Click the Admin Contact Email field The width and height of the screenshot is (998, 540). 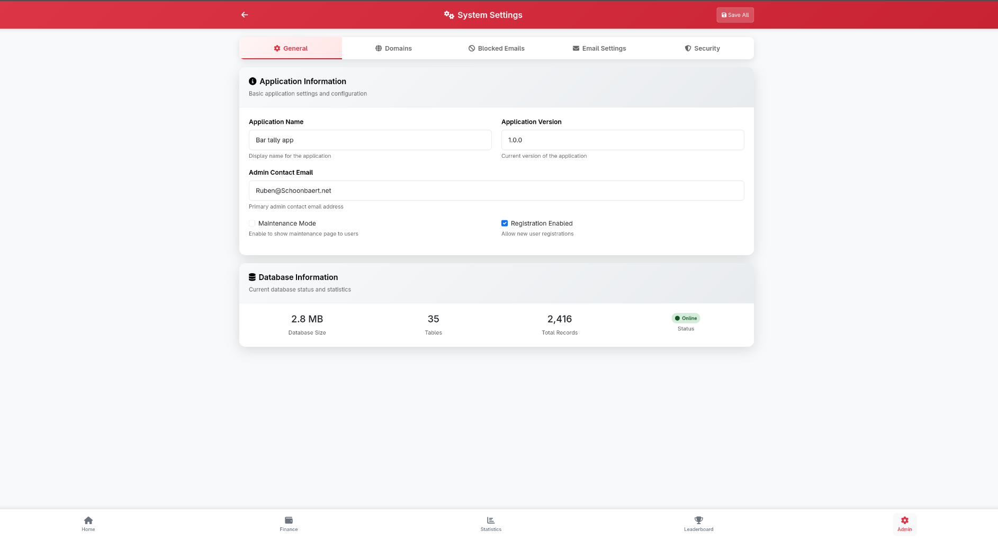tap(496, 191)
